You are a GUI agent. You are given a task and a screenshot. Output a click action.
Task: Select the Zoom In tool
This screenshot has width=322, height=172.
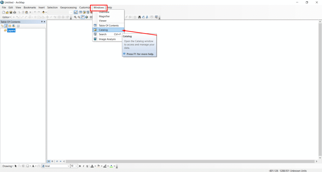coord(75,17)
